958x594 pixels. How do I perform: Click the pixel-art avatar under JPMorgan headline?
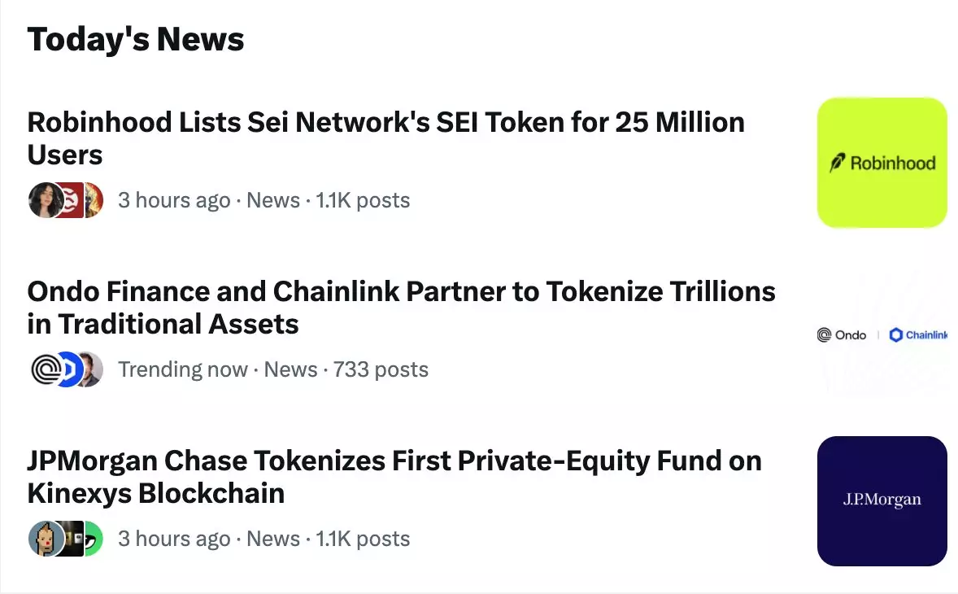(x=45, y=539)
